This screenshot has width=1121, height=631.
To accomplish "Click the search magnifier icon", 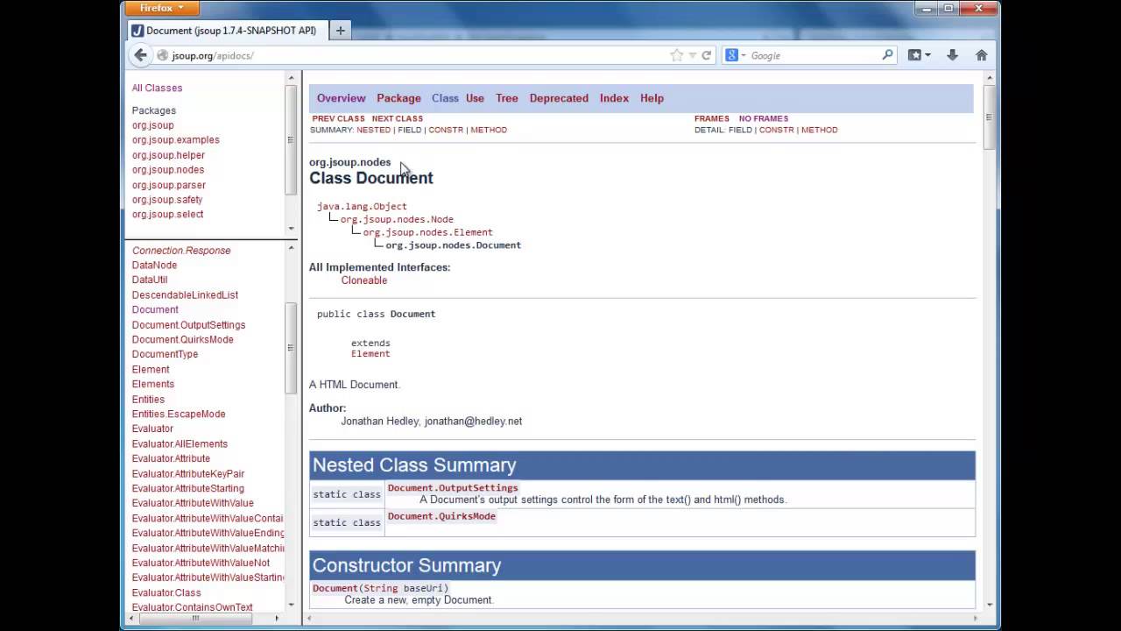I will click(x=887, y=54).
